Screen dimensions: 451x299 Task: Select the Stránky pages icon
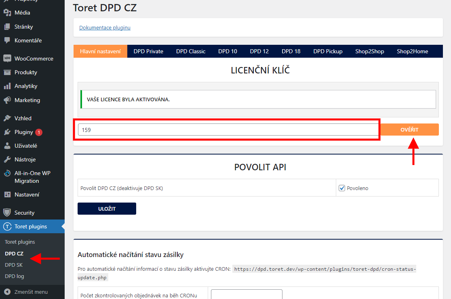pos(8,26)
